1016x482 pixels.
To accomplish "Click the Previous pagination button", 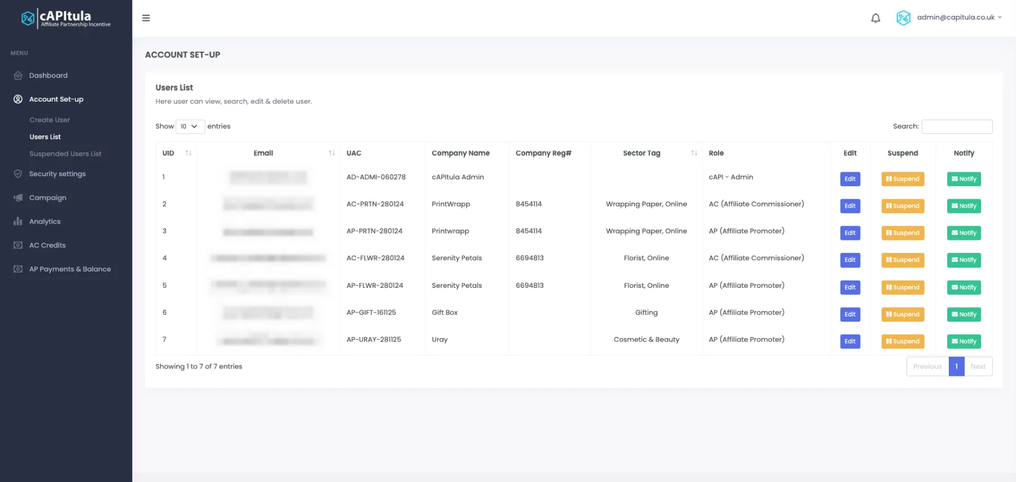I will click(927, 366).
